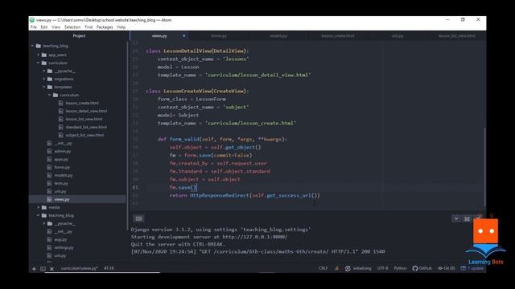Click the terminal status icon in status bar
Image resolution: width=515 pixels, height=289 pixels.
tap(43, 269)
